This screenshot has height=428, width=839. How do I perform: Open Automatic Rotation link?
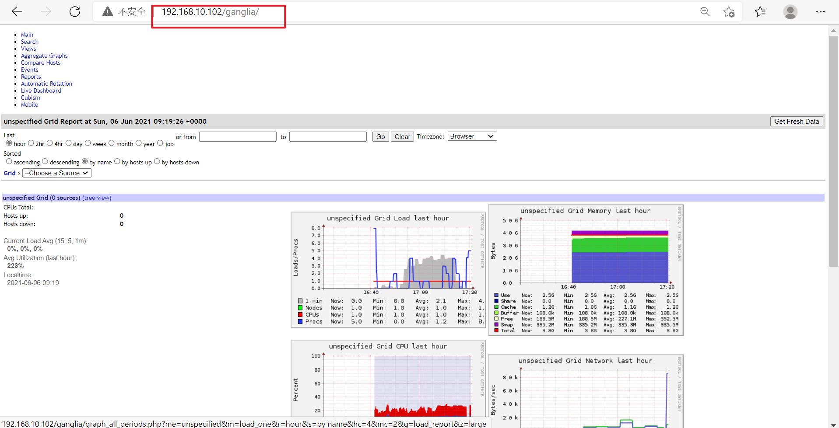[46, 84]
